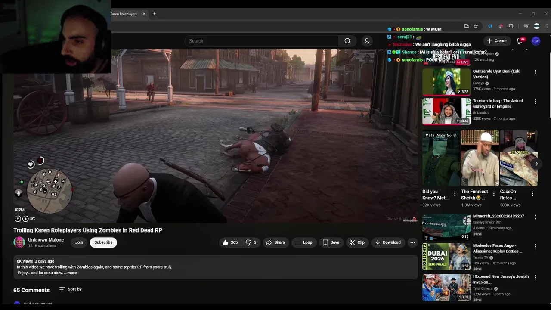Click the video title 'Trolling Karen Roleplayers'
551x310 pixels.
click(88, 230)
